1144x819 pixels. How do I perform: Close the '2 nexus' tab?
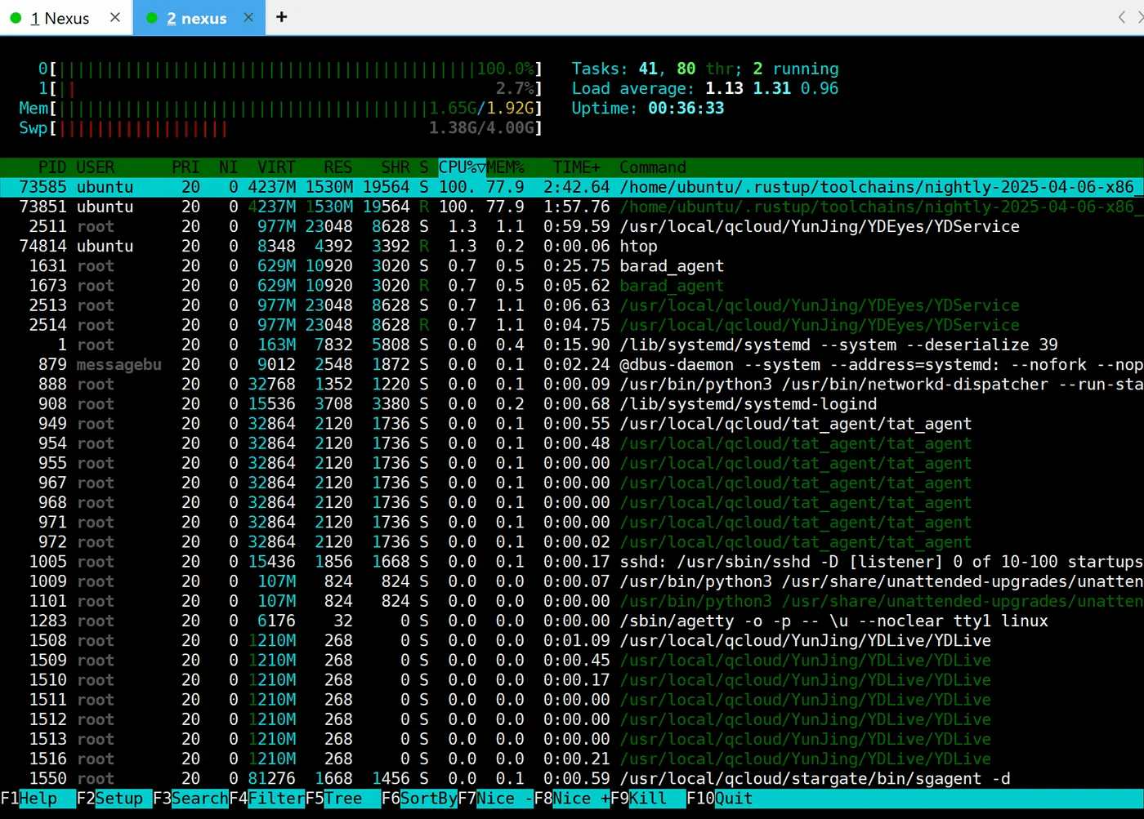248,17
